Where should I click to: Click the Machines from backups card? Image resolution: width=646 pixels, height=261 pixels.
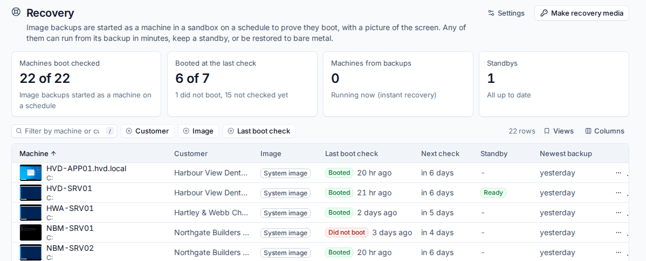[x=398, y=84]
